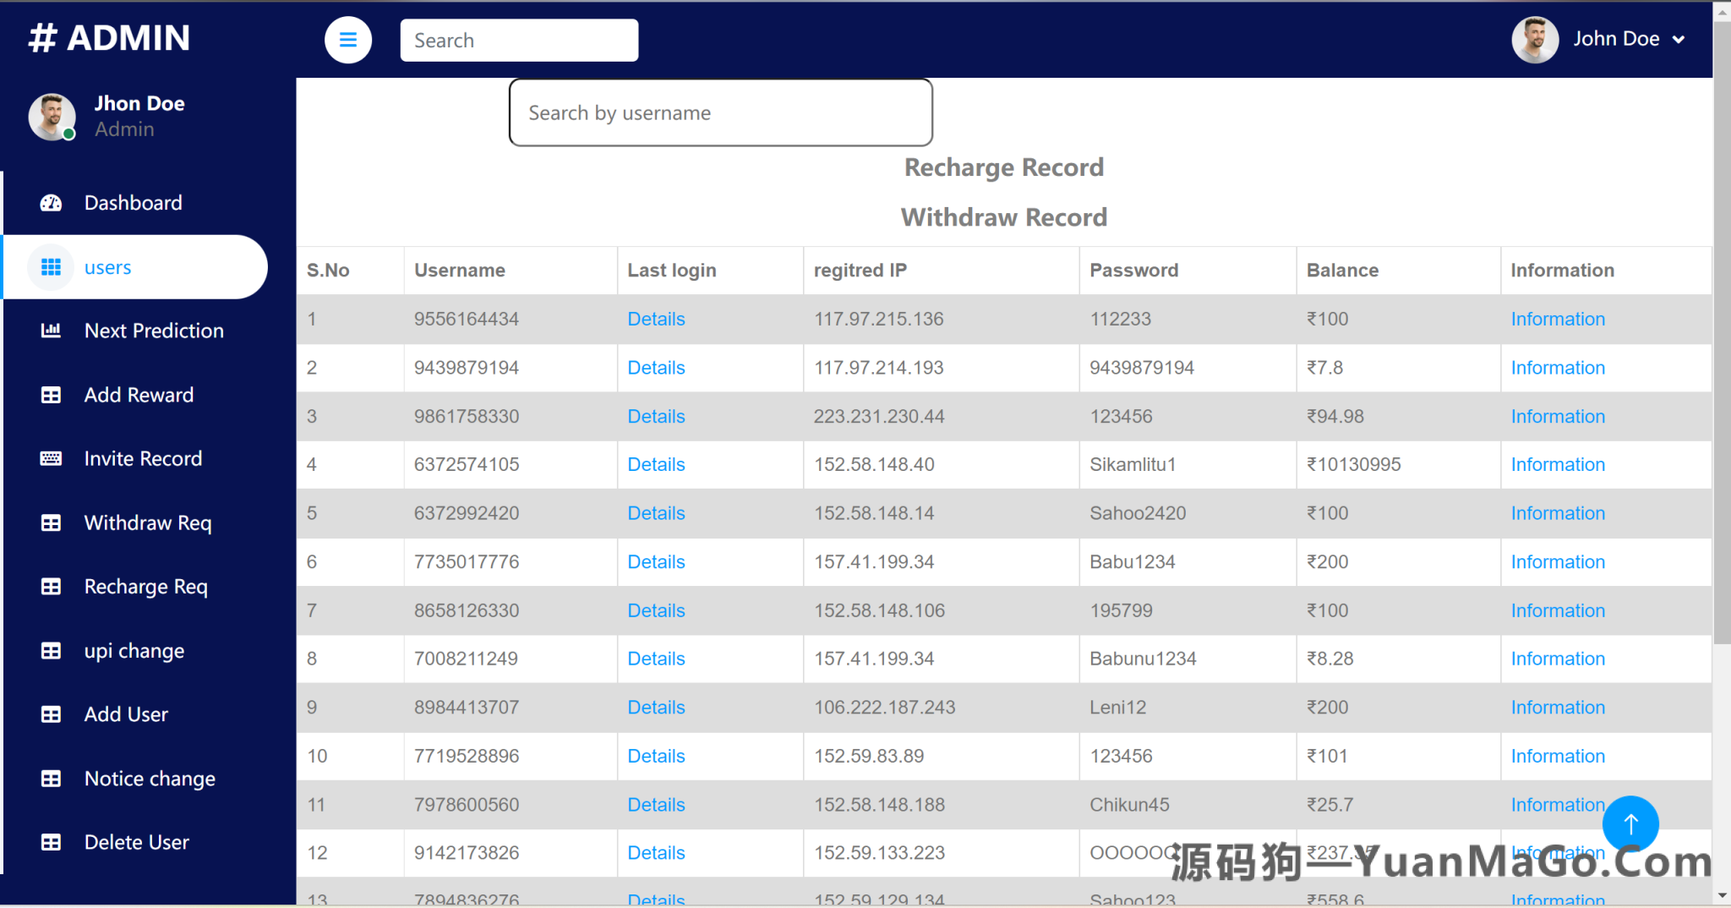Click the users grid icon in sidebar
Image resolution: width=1731 pixels, height=908 pixels.
tap(51, 267)
